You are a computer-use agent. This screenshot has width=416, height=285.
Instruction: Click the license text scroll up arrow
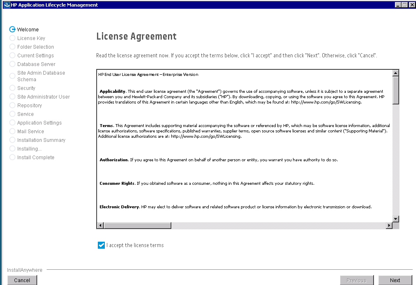coord(395,73)
